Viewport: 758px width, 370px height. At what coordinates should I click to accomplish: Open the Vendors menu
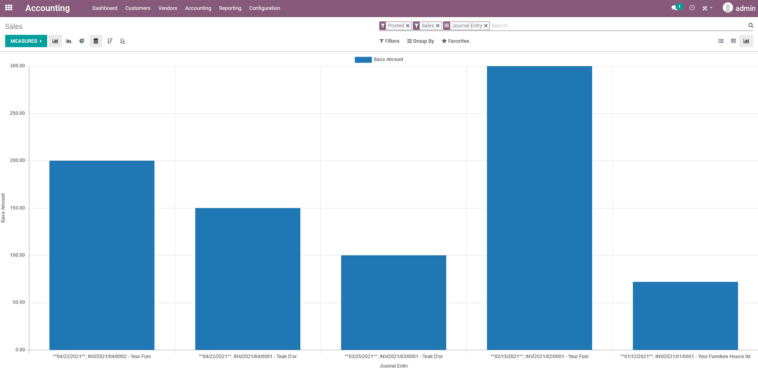pyautogui.click(x=167, y=8)
